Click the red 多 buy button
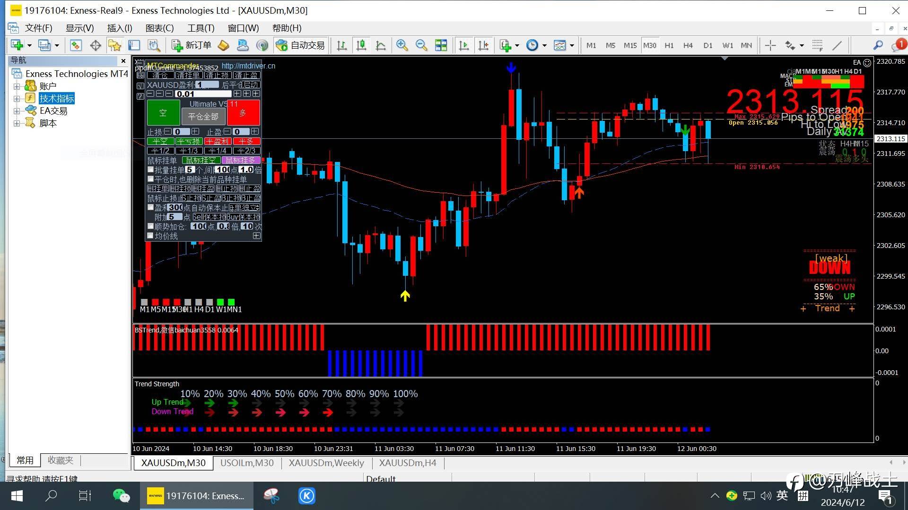Screen dimensions: 908x510 (243, 113)
